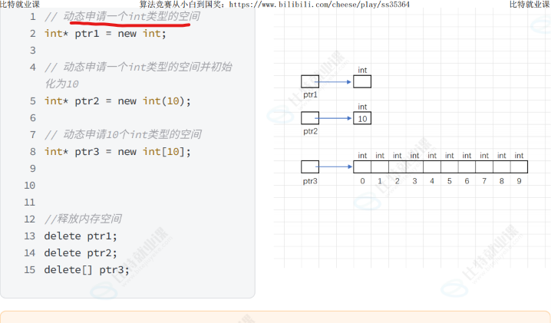This screenshot has height=323, width=551.
Task: Click the underlined comment on line 1
Action: [122, 17]
